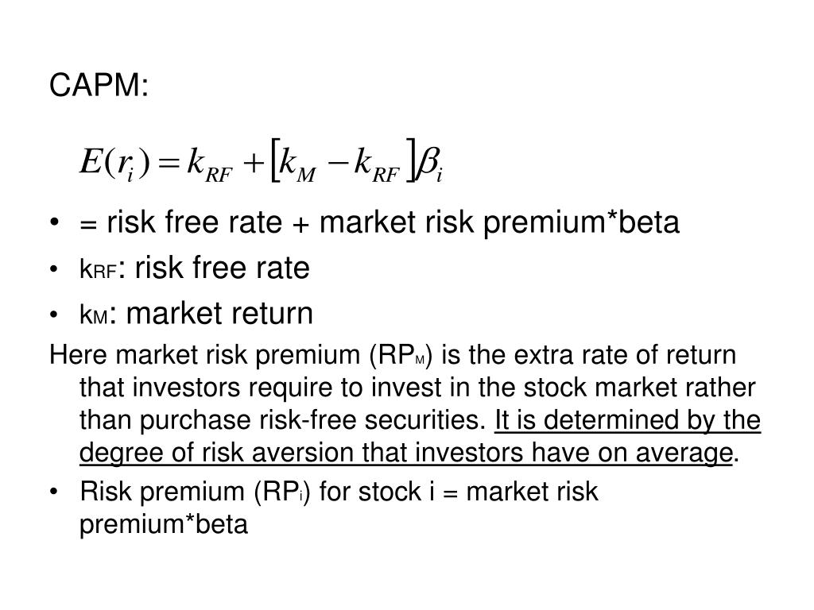Click the second kRF term inside the brackets
This screenshot has width=814, height=610.
click(x=377, y=165)
